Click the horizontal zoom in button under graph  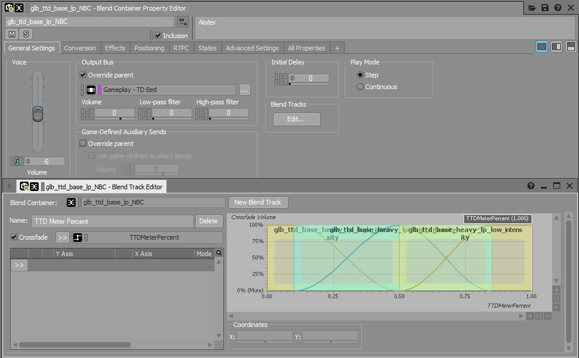pyautogui.click(x=530, y=316)
